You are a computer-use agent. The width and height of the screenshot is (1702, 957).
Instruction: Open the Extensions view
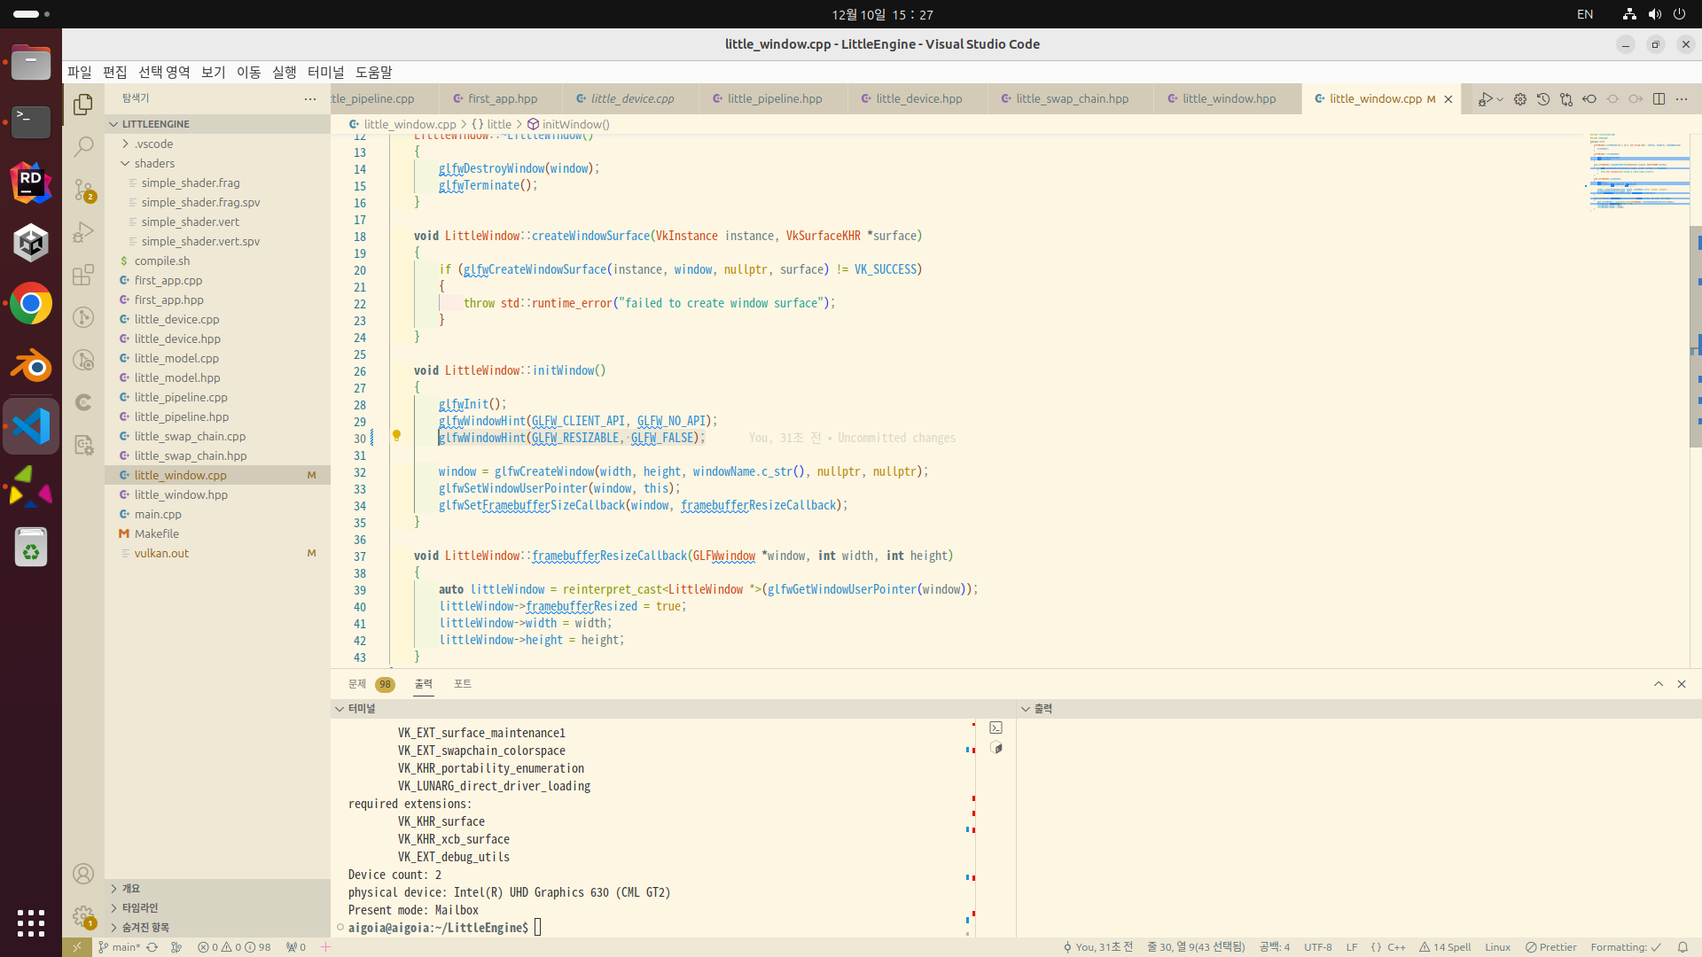(83, 275)
